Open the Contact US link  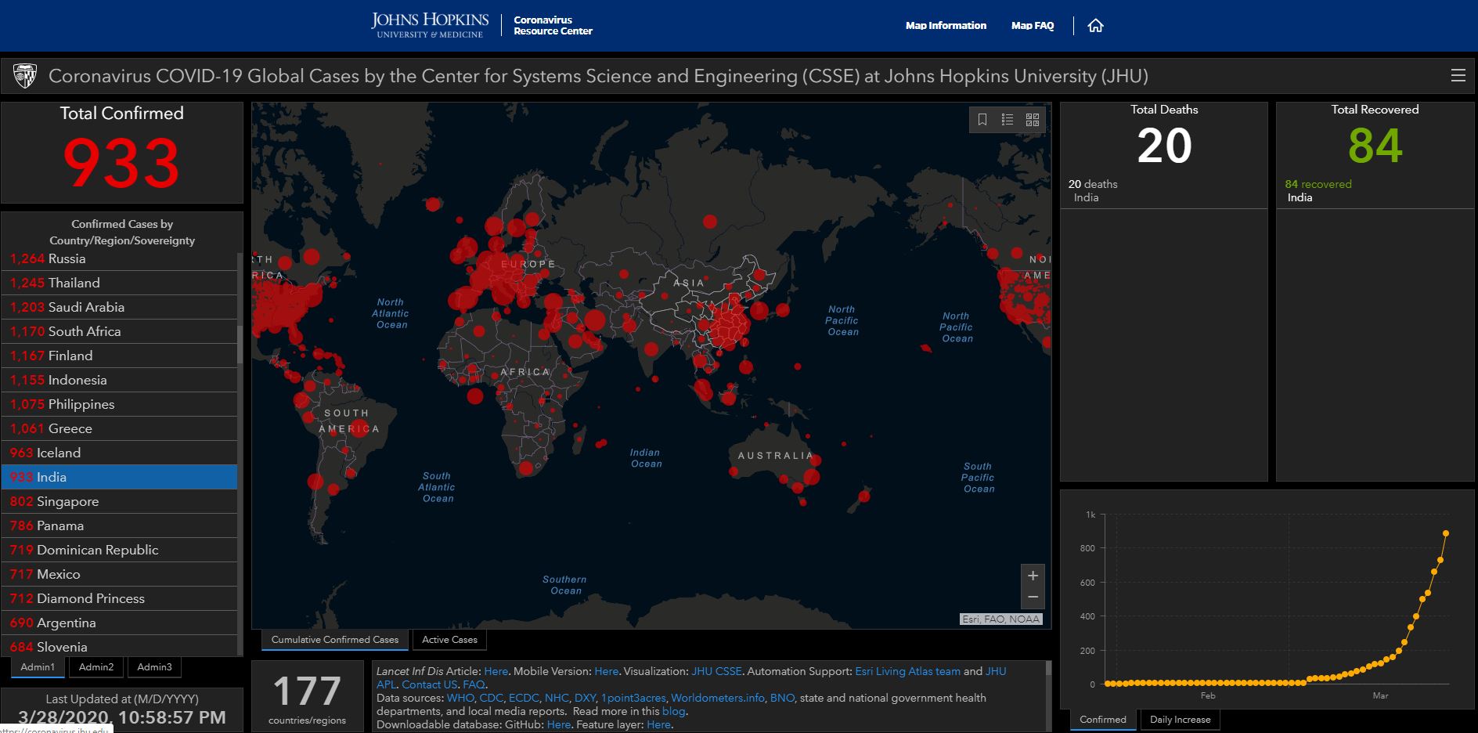[429, 684]
